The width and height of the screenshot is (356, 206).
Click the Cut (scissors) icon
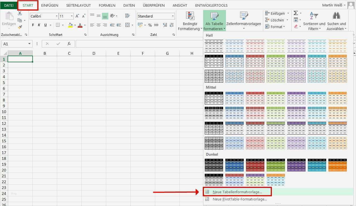(x=19, y=13)
